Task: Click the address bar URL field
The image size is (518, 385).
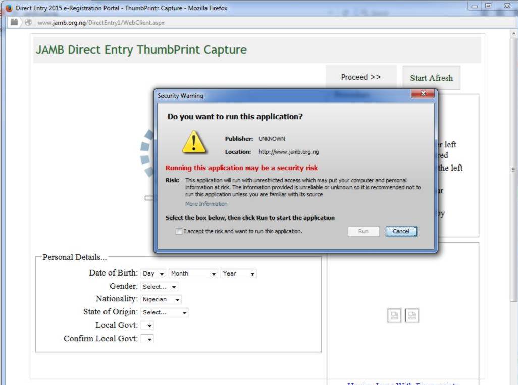Action: pyautogui.click(x=101, y=22)
